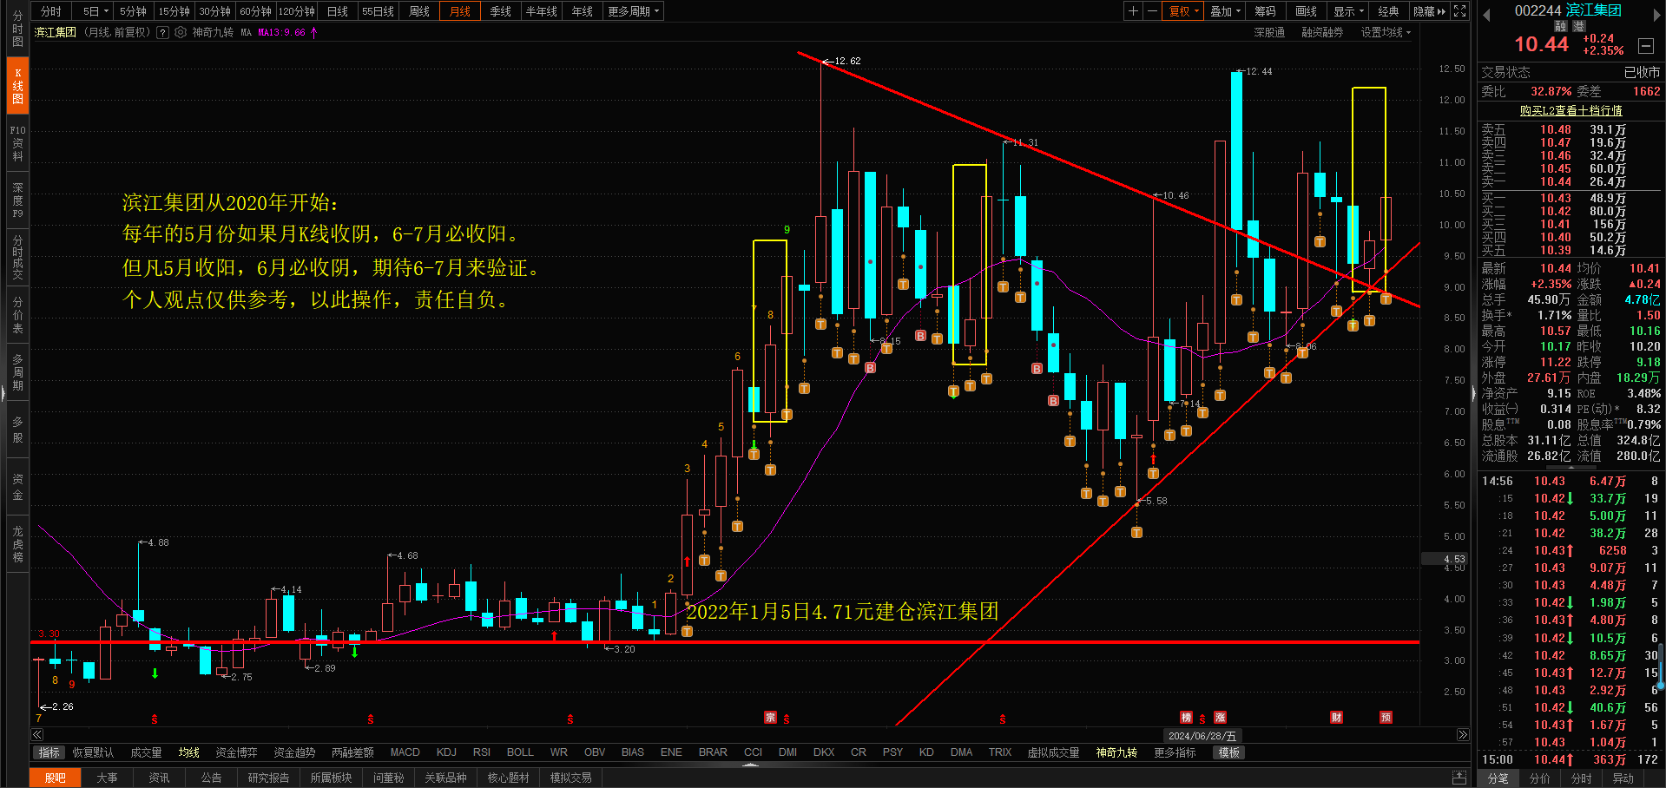Click the pull-up handle above bottom tabs
This screenshot has width=1666, height=788.
(751, 765)
